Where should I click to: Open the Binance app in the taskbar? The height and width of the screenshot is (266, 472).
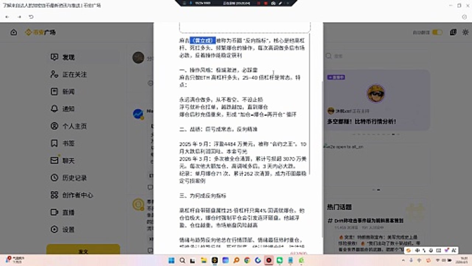point(215,260)
